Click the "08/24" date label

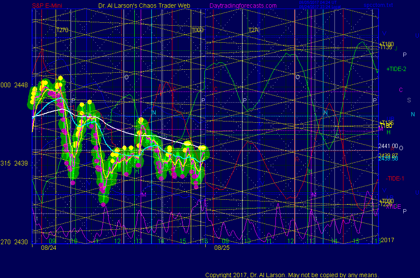pos(49,248)
